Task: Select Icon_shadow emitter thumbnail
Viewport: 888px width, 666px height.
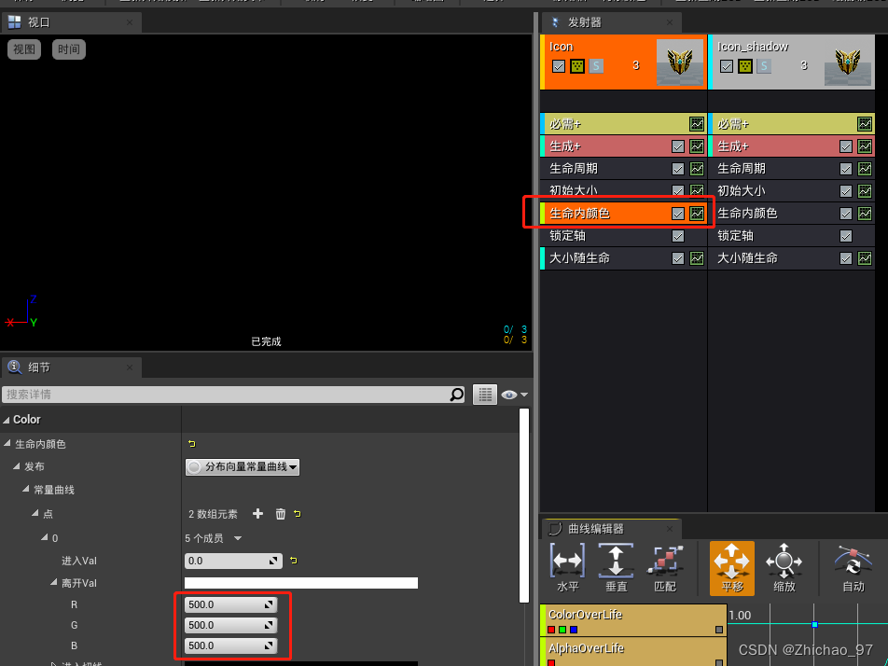Action: [x=847, y=63]
